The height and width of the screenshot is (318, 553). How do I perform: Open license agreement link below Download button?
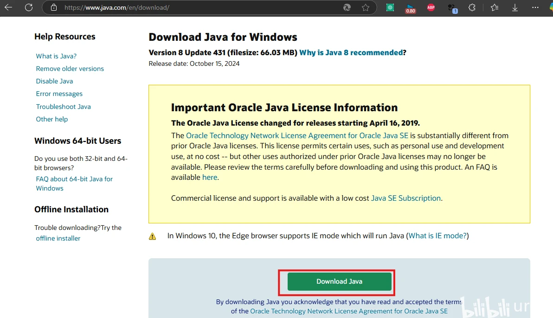[x=349, y=311]
